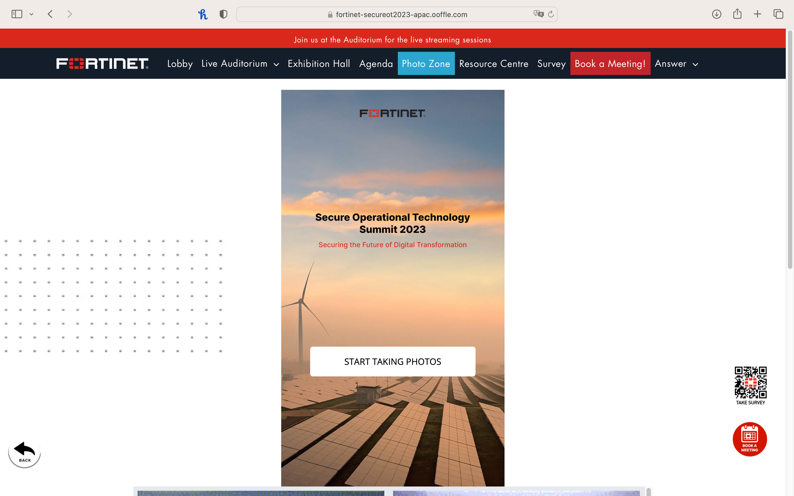Open the Honey extension icon
The height and width of the screenshot is (496, 794).
[x=203, y=14]
